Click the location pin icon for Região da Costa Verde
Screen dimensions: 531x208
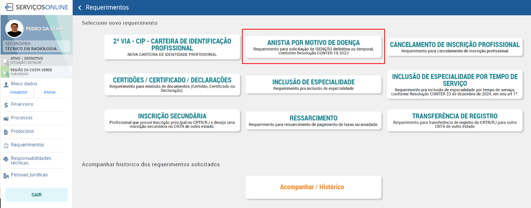5,72
